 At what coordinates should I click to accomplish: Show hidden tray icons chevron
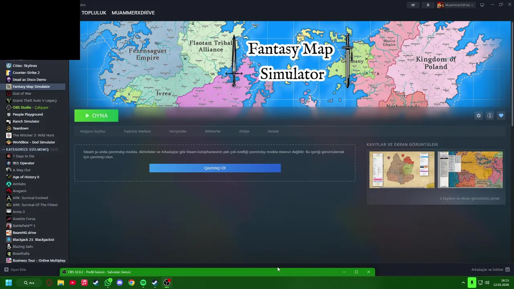pos(463,283)
